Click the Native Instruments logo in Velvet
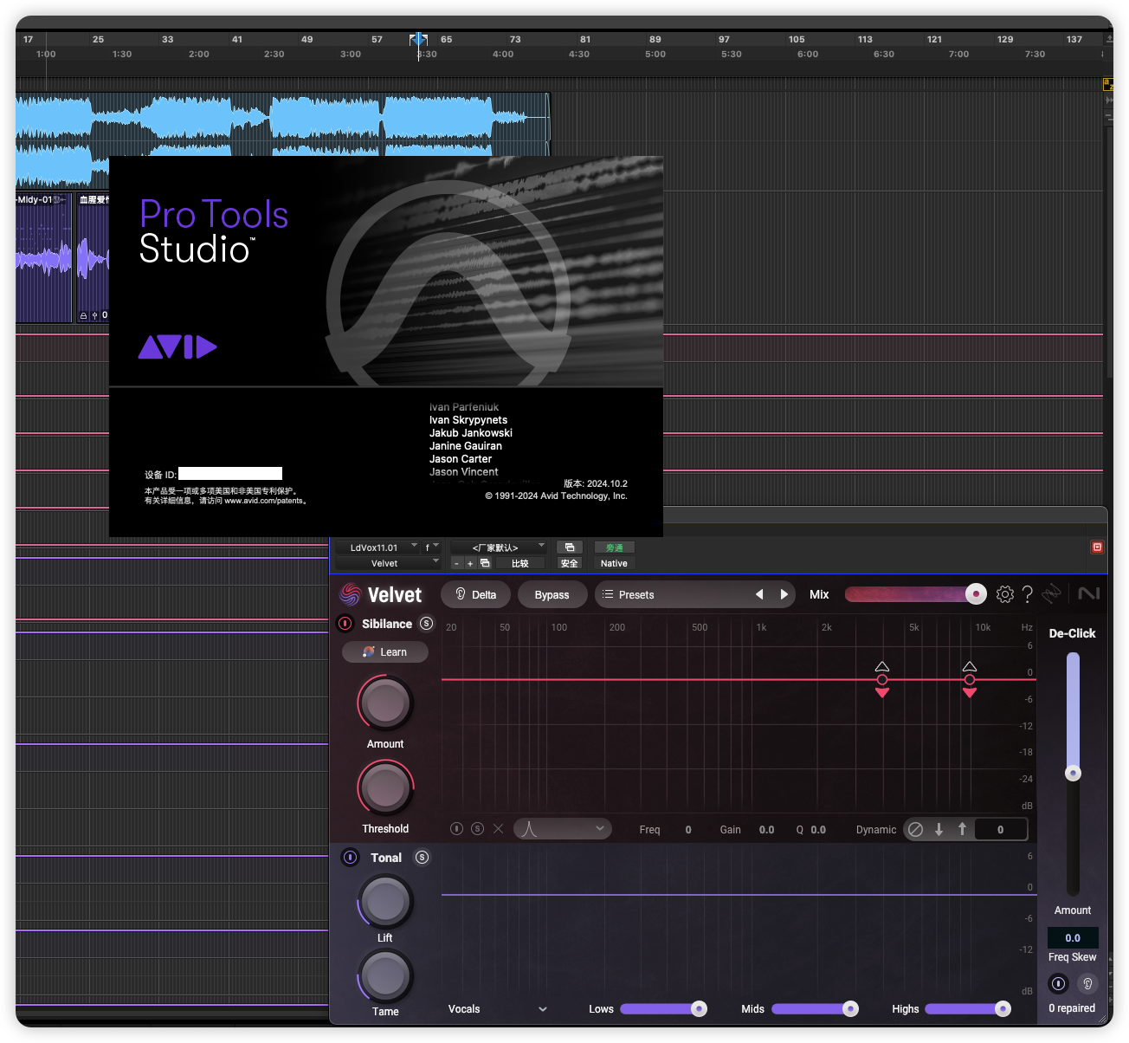 [x=1088, y=593]
